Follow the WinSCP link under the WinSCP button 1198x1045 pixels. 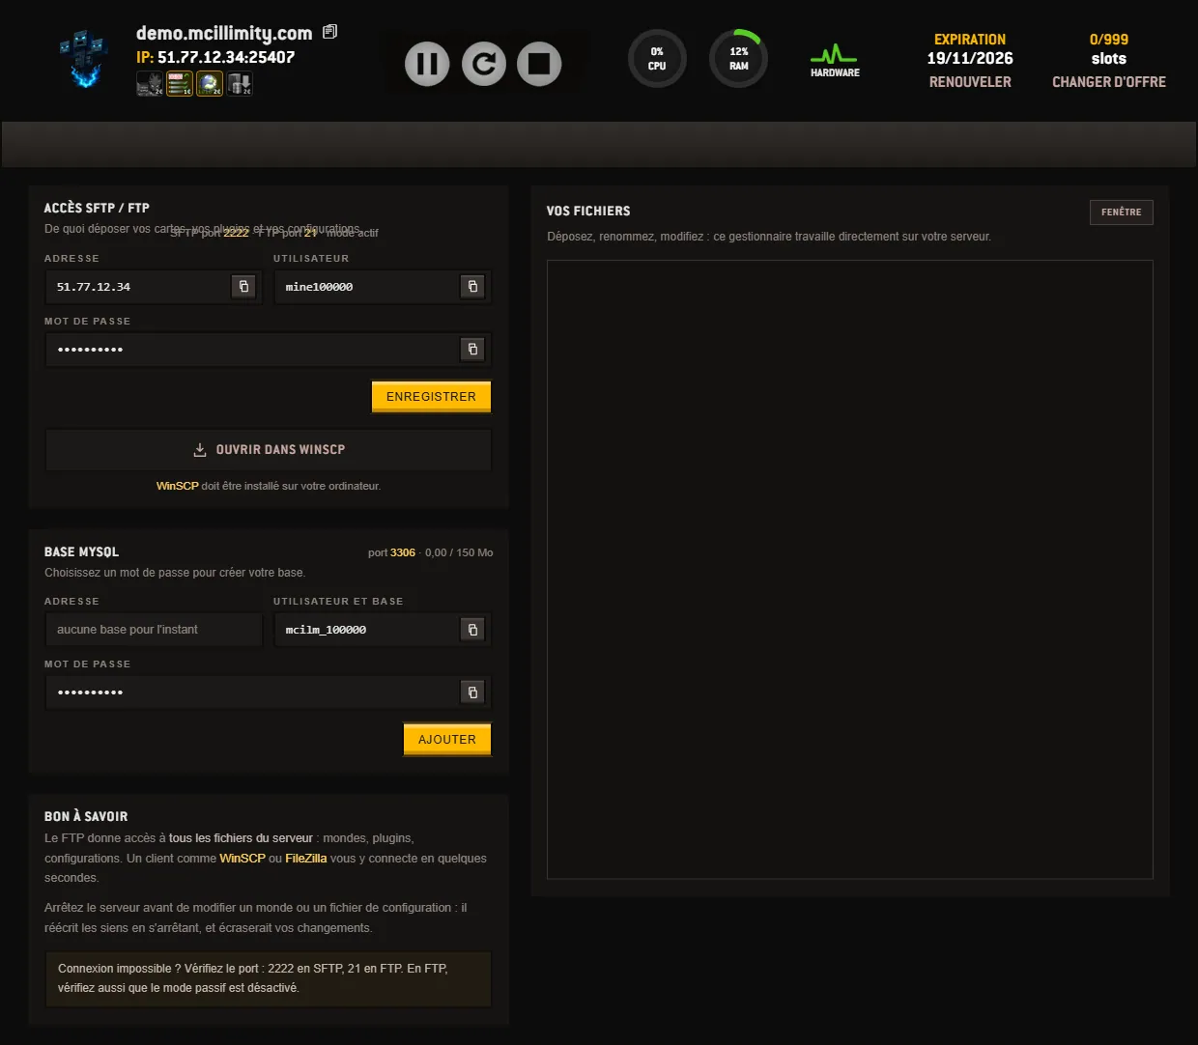pyautogui.click(x=178, y=486)
